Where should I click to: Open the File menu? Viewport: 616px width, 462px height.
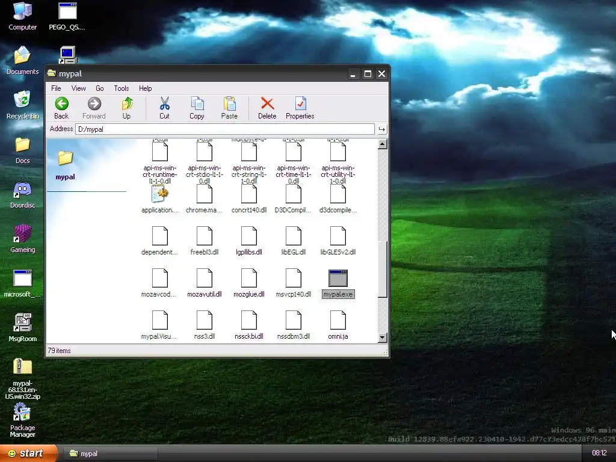point(56,88)
